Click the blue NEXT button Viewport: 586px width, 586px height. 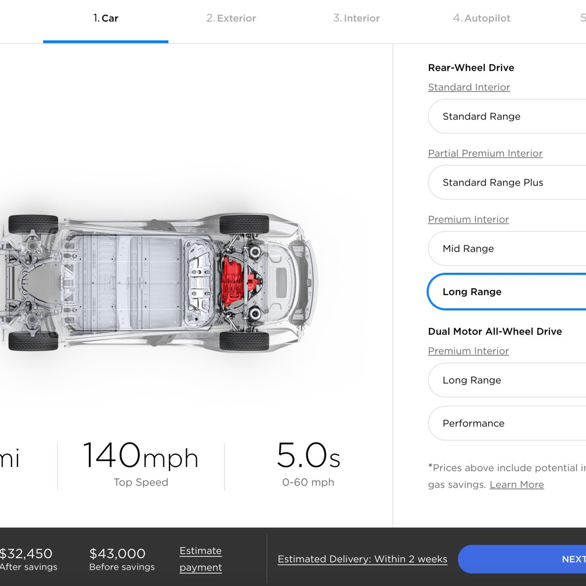coord(522,559)
